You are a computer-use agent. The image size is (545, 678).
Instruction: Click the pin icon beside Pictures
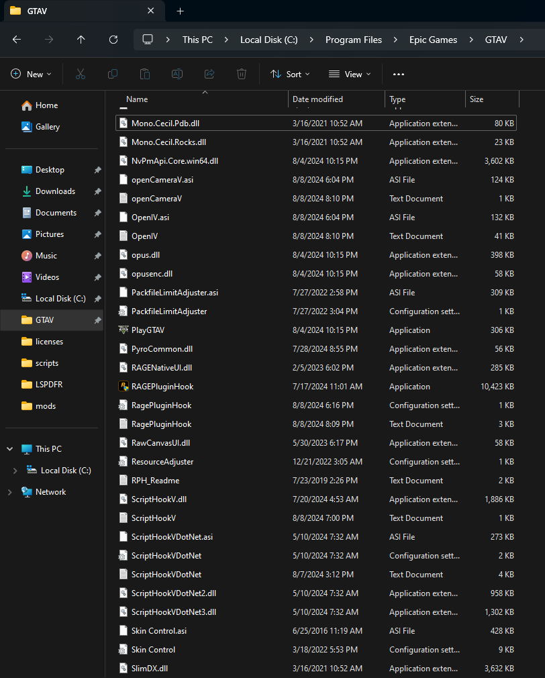pyautogui.click(x=97, y=234)
